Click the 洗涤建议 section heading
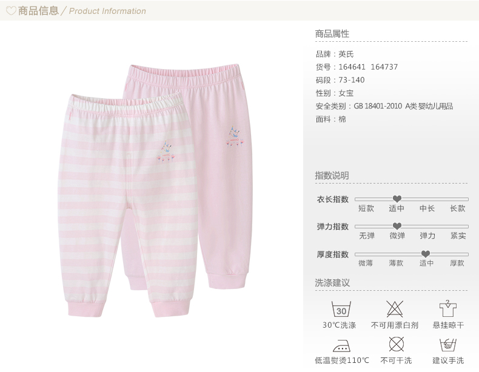479x372 pixels. (x=332, y=282)
